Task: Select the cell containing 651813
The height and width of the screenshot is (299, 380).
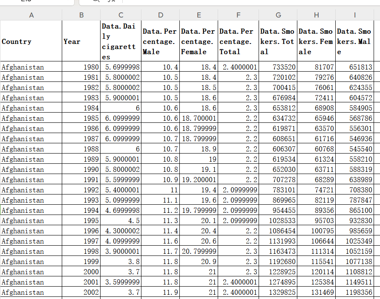Action: (x=354, y=67)
